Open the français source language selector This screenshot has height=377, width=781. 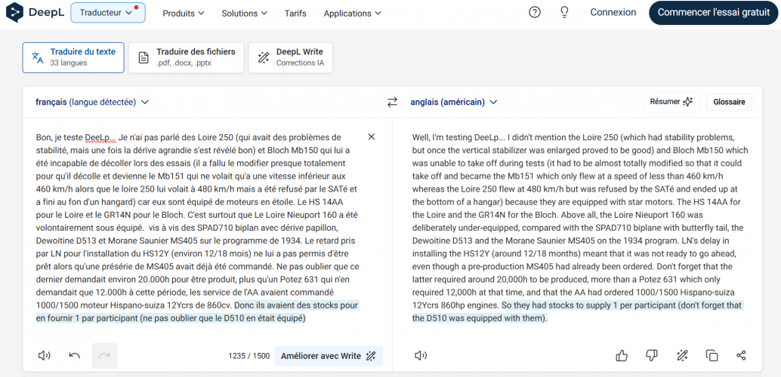[x=92, y=102]
